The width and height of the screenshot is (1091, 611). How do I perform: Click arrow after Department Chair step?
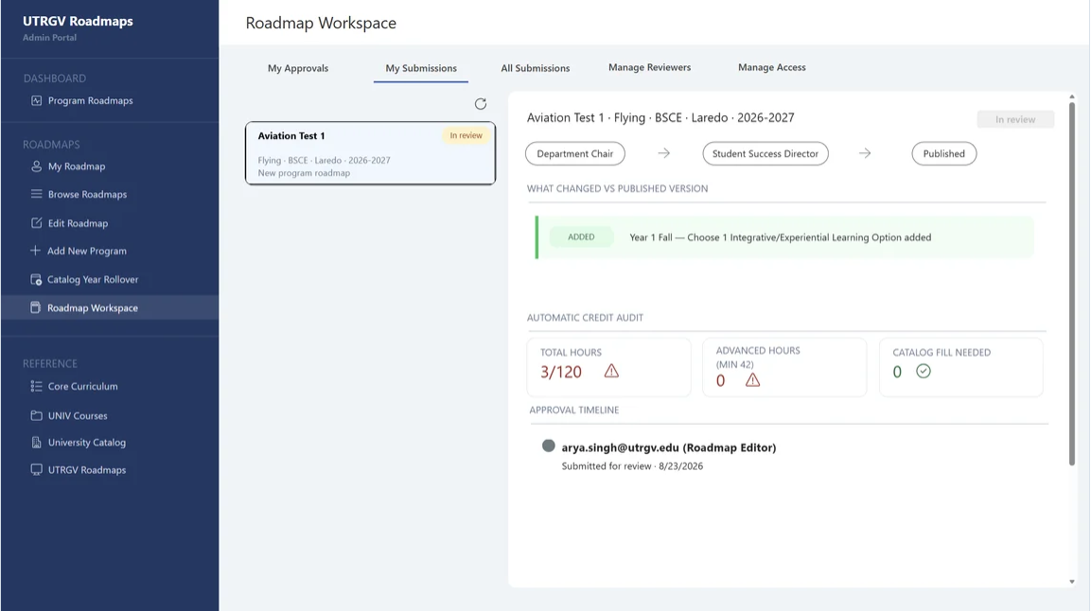[x=664, y=153]
